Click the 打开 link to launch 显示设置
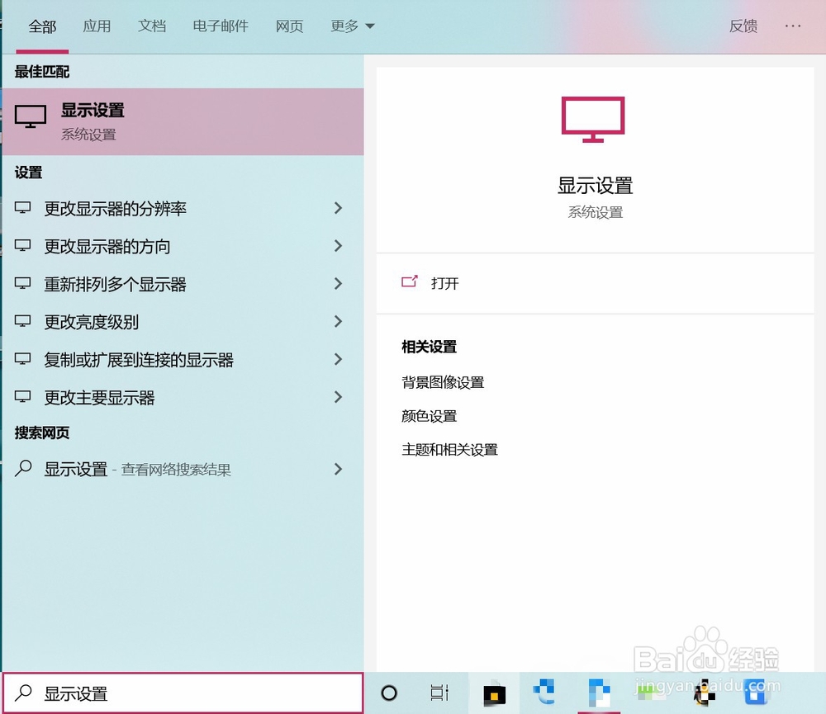The width and height of the screenshot is (826, 714). click(x=445, y=283)
